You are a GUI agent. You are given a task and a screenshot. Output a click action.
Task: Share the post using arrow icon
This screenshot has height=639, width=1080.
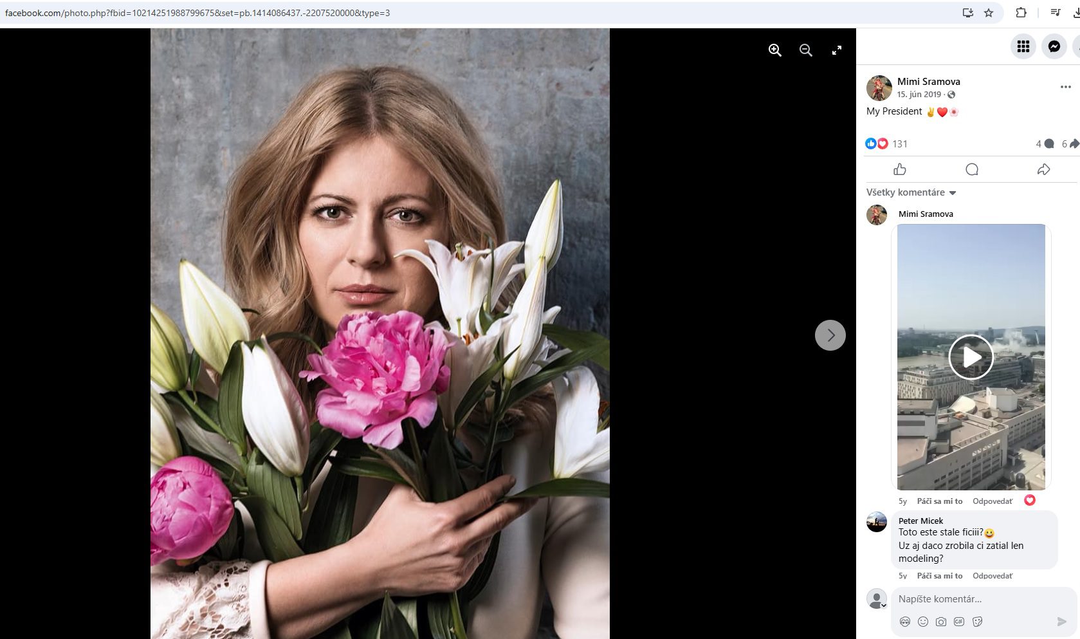pyautogui.click(x=1043, y=169)
